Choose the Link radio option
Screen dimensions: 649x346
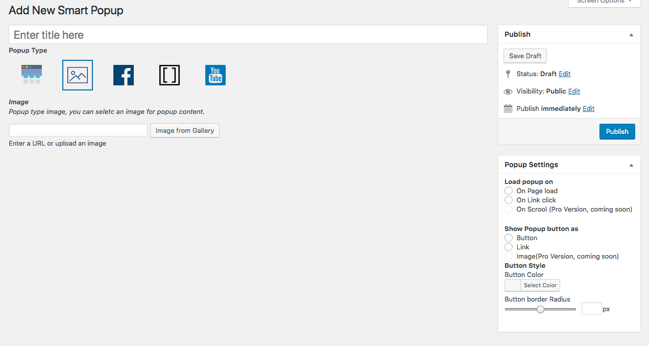pyautogui.click(x=509, y=247)
